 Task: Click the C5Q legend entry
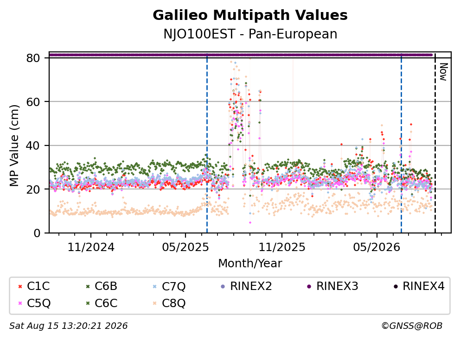tap(34, 303)
